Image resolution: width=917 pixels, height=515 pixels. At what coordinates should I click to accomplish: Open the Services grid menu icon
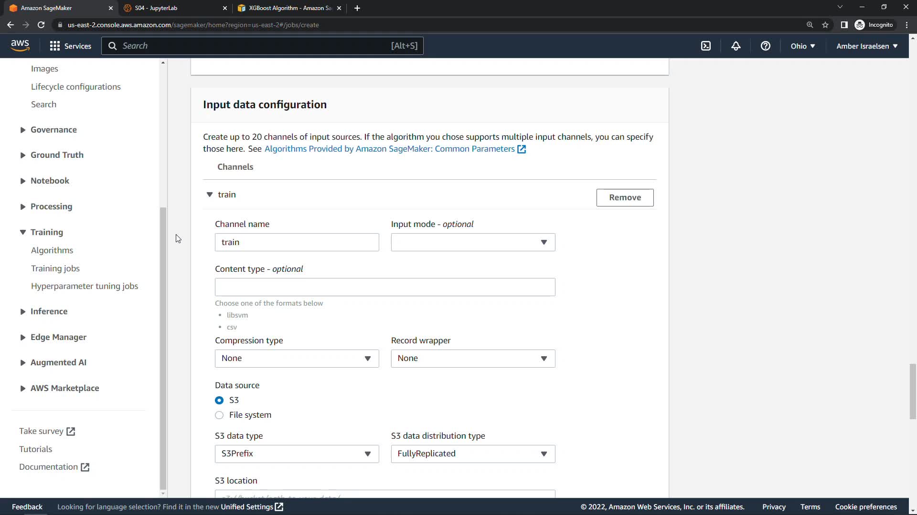click(x=55, y=46)
